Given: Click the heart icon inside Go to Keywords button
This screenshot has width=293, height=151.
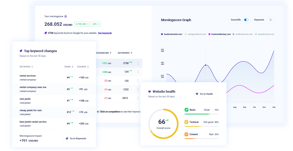Looking at the screenshot, I should coord(67,138).
